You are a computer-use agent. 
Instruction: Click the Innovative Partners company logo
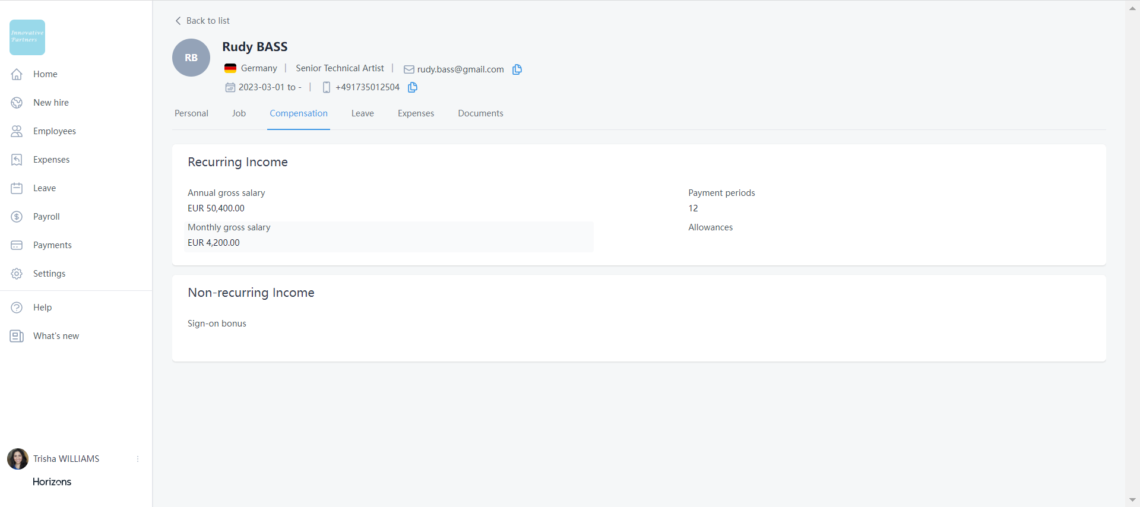pyautogui.click(x=27, y=37)
